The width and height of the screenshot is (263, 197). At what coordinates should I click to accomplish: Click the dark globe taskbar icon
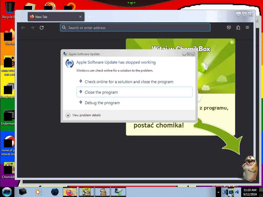(55, 192)
